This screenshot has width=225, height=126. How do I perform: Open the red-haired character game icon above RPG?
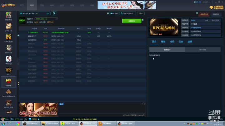coord(8,60)
